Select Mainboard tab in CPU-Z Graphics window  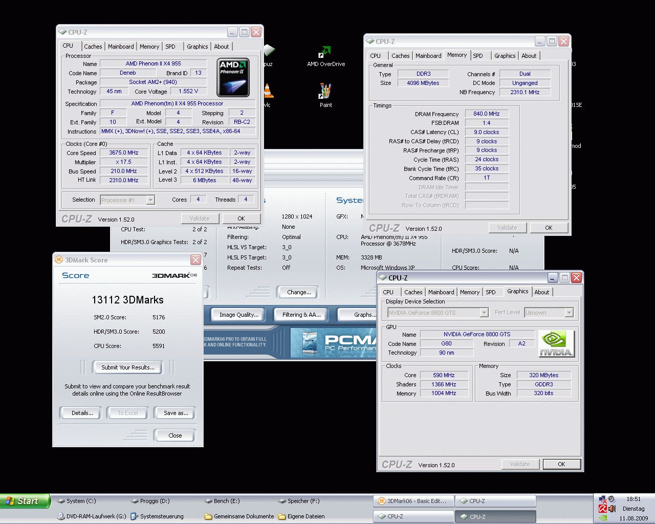coord(441,292)
